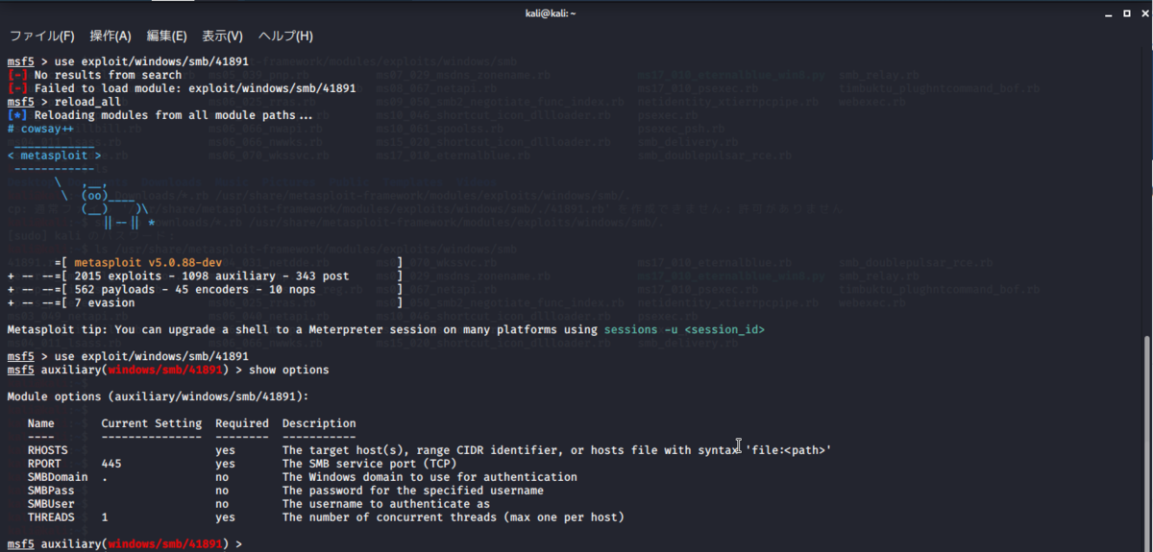This screenshot has width=1153, height=552.
Task: Click the 'Required' column header
Action: [242, 423]
